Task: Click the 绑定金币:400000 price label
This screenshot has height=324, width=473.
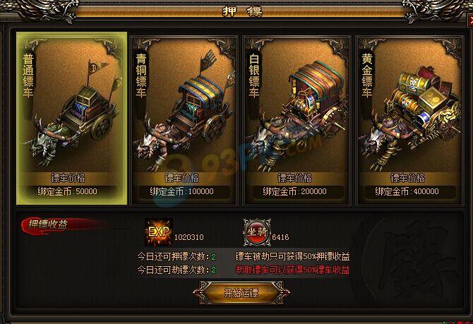Action: tap(407, 191)
